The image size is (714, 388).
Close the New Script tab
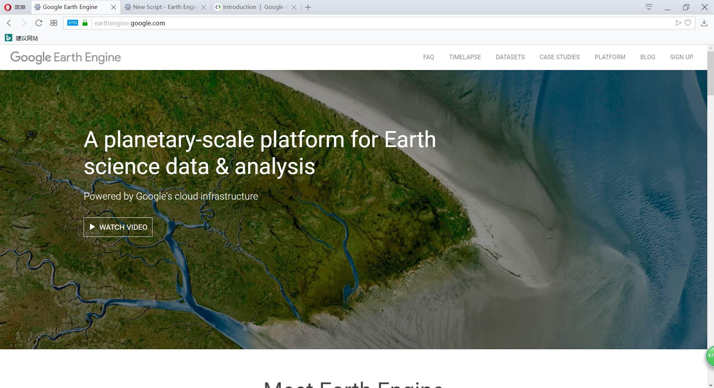[203, 7]
